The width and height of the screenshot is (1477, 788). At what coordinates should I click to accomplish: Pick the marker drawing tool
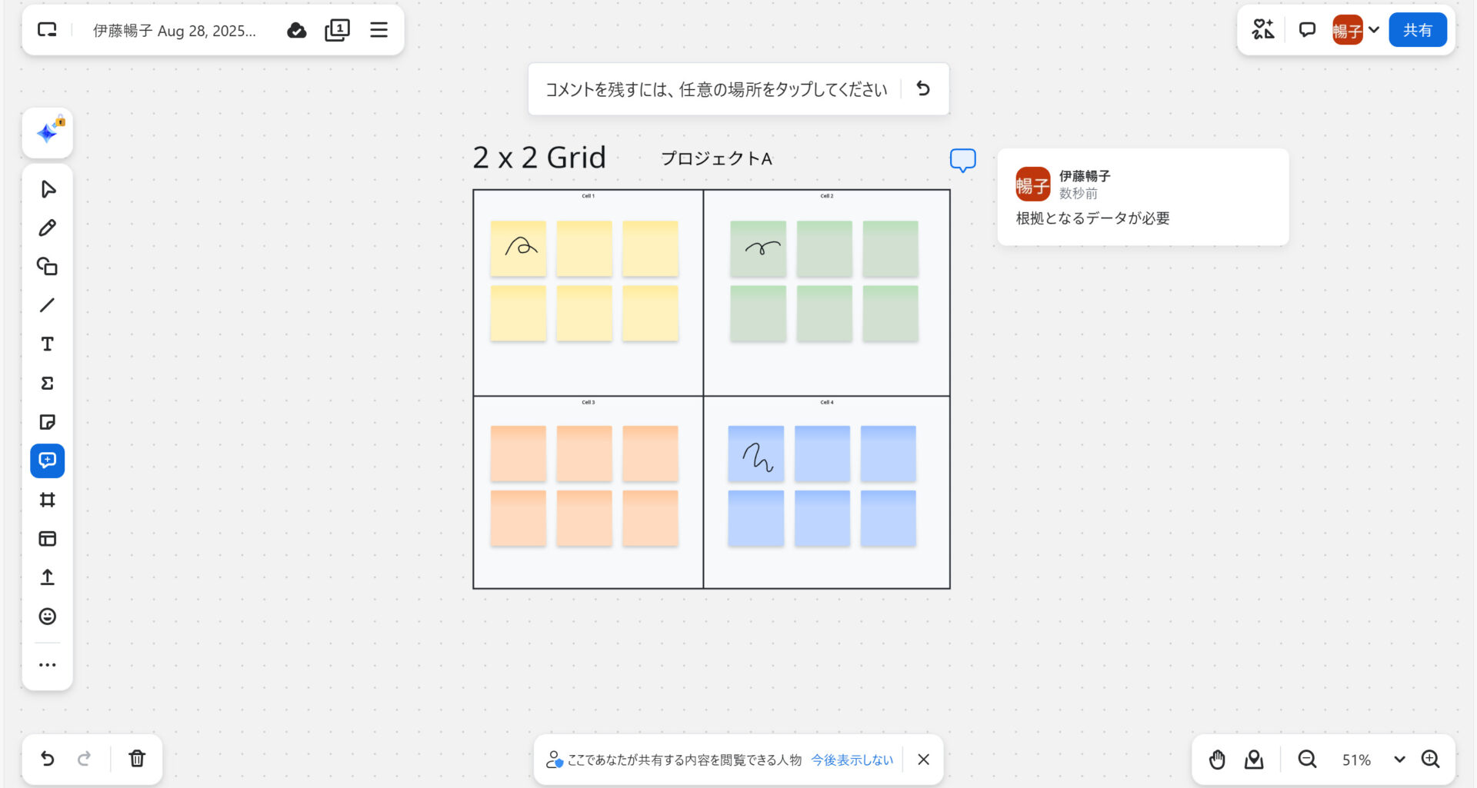coord(48,228)
